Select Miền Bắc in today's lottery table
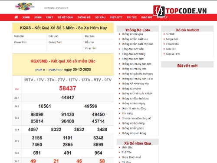This screenshot has width=217, height=163. [x=19, y=36]
